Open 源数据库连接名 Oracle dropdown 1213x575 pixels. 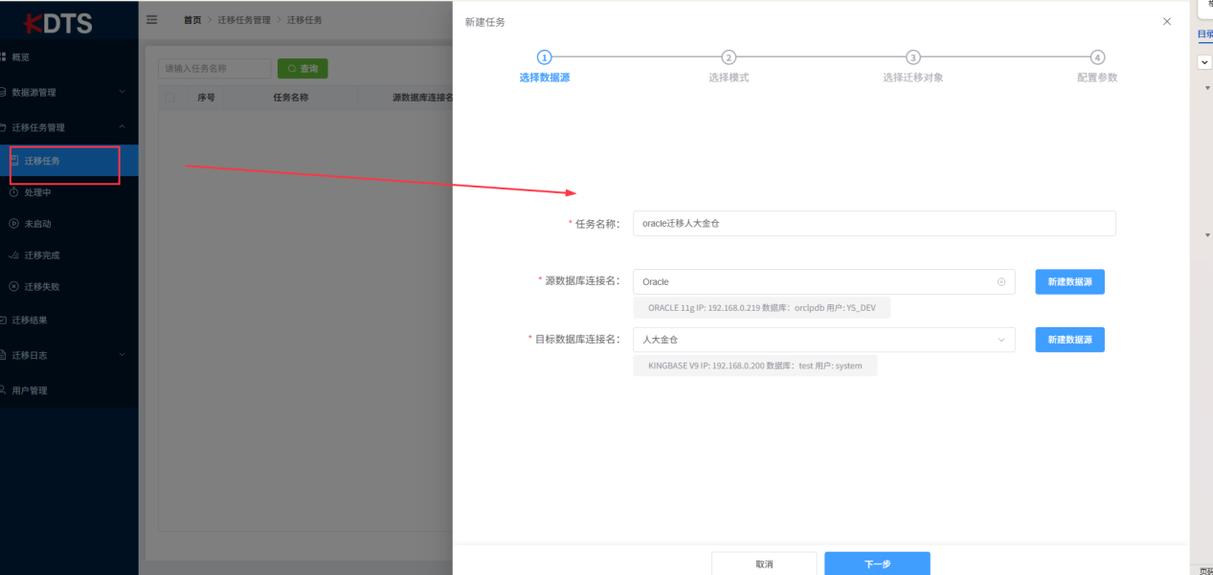824,281
